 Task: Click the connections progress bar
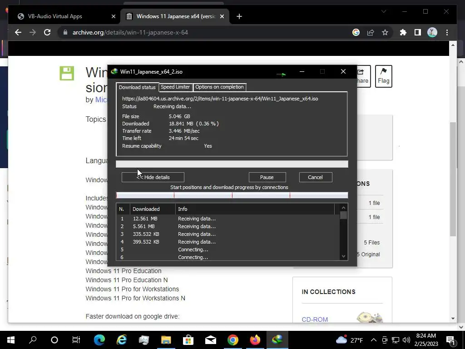[x=232, y=195]
